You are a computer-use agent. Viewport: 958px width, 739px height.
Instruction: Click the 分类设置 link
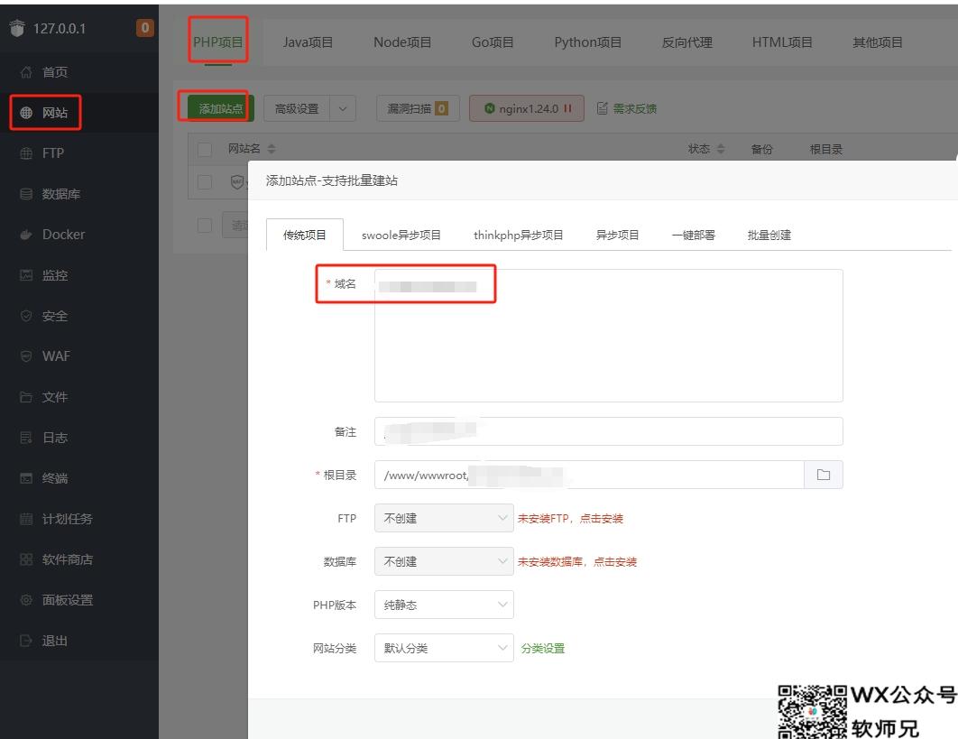(x=542, y=648)
